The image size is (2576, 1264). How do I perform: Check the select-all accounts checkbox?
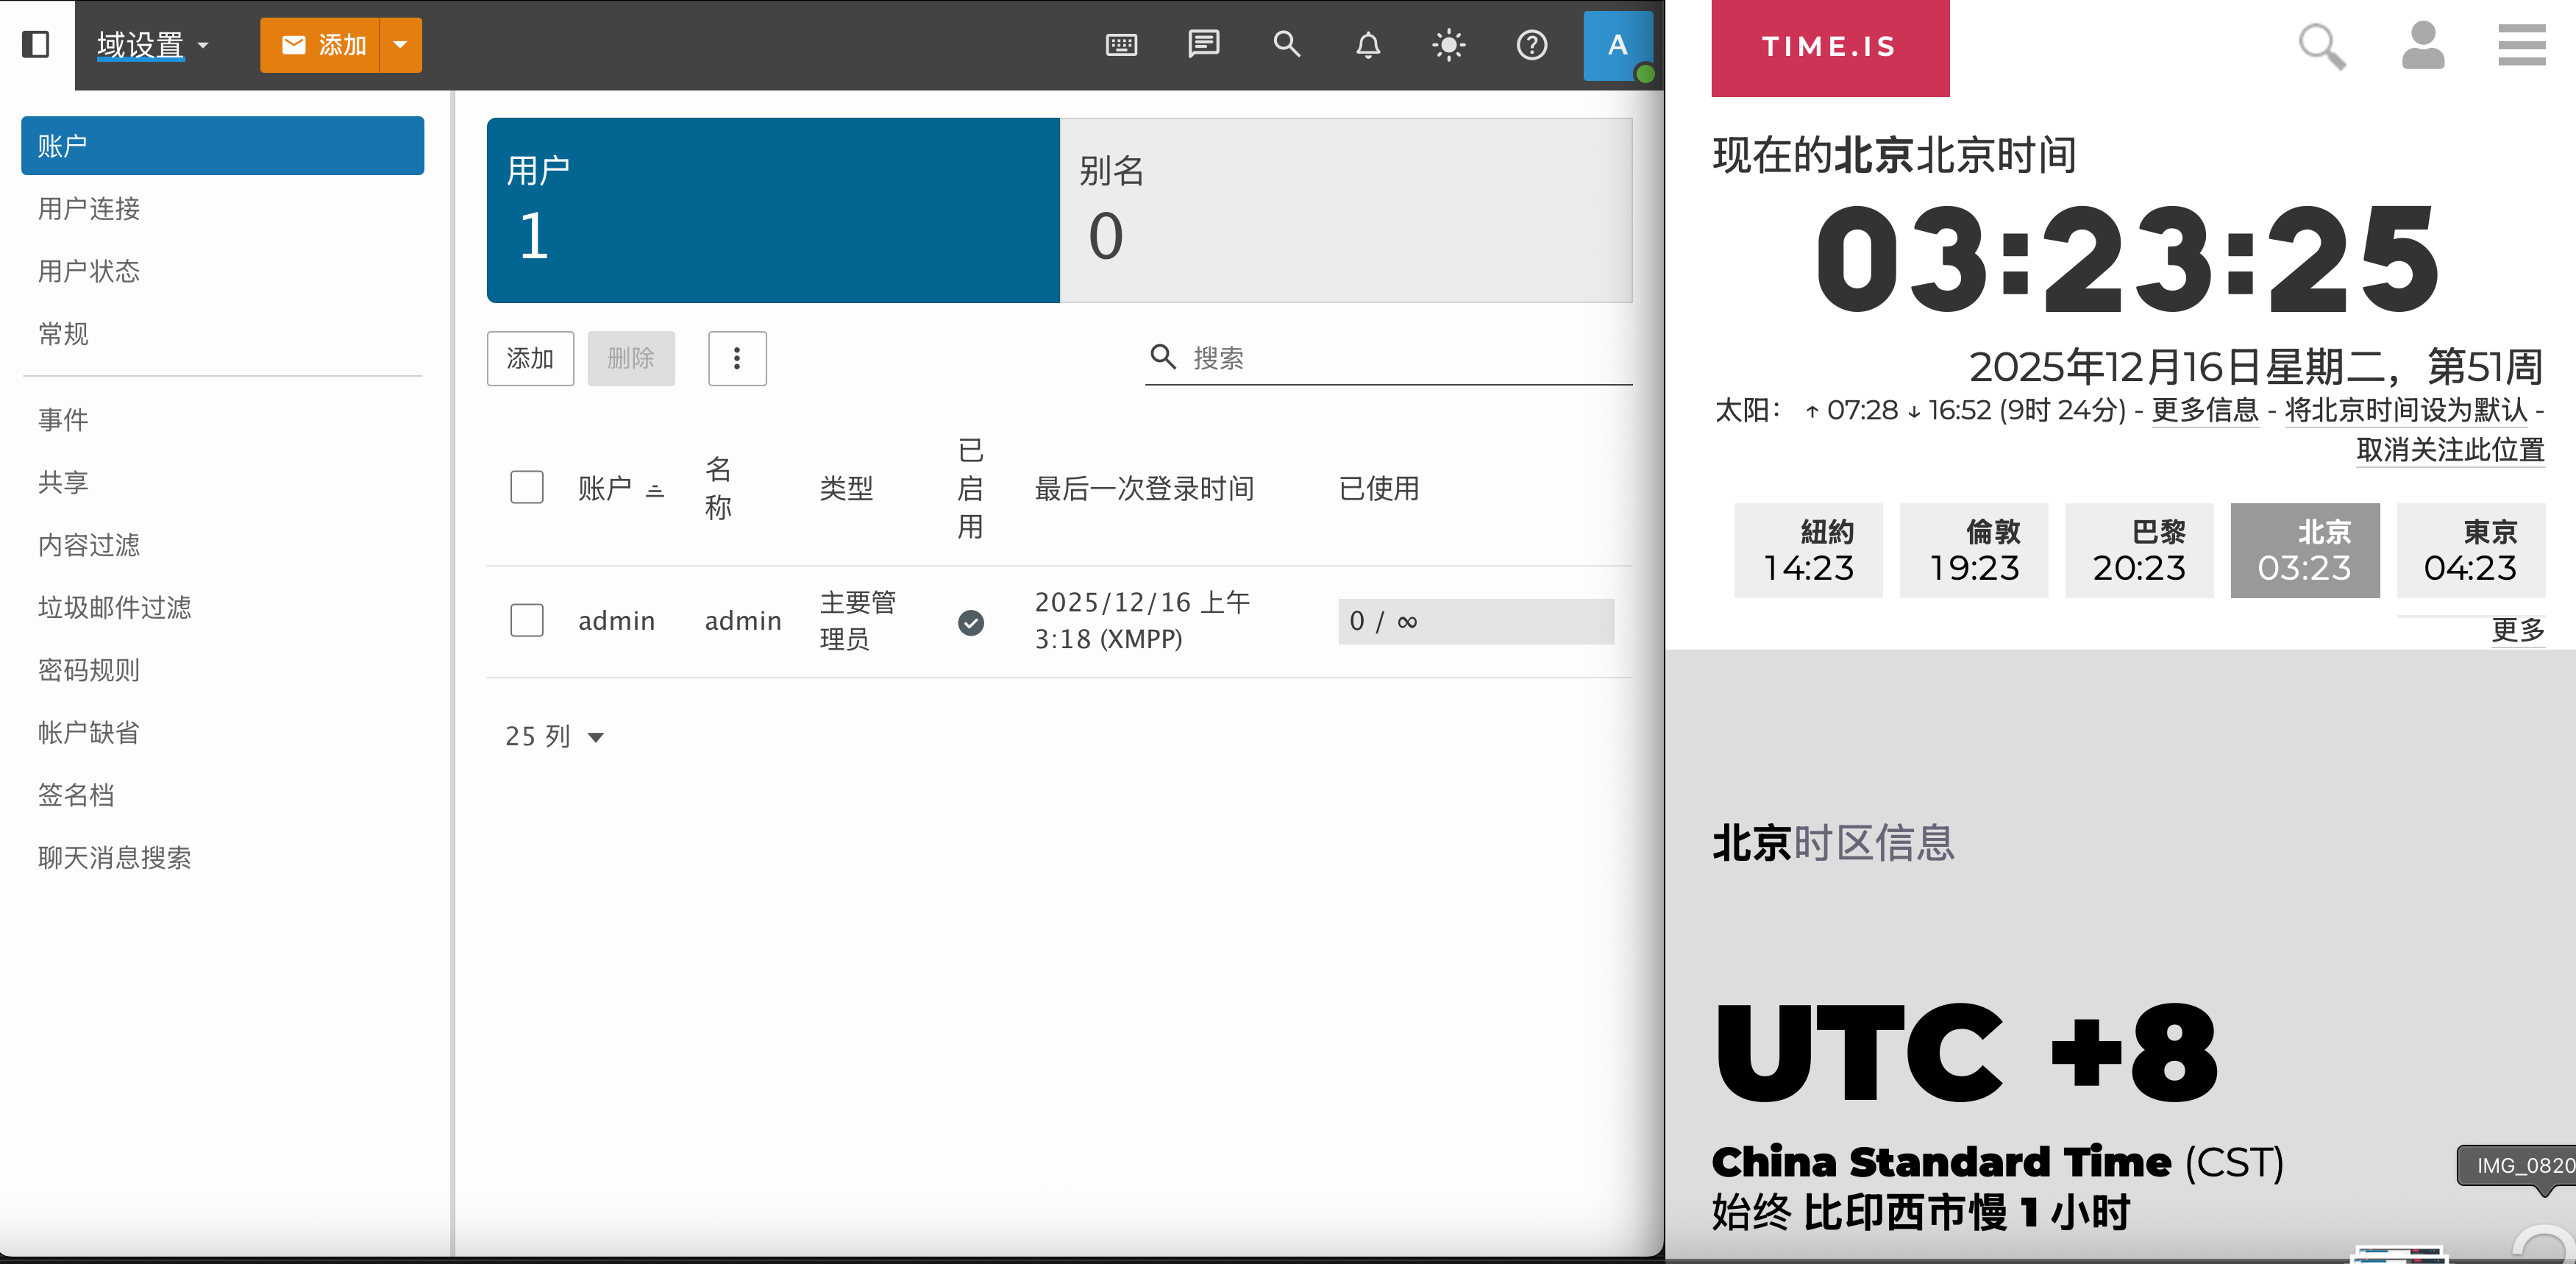tap(527, 488)
